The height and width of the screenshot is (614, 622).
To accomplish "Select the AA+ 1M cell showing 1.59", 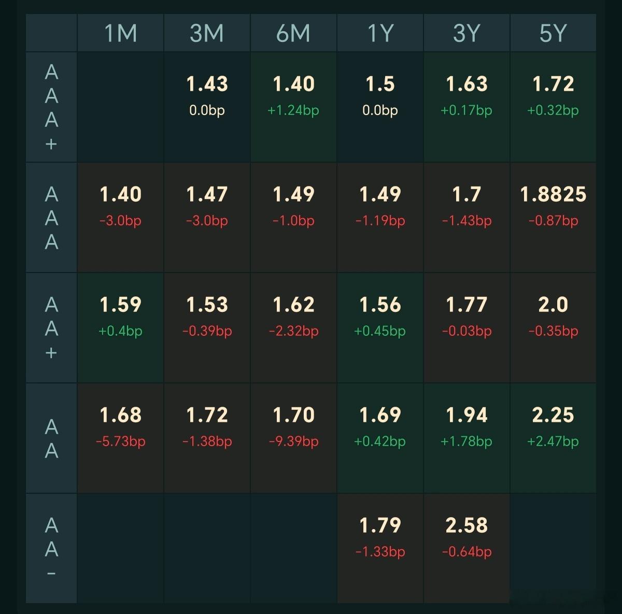I will coord(121,328).
